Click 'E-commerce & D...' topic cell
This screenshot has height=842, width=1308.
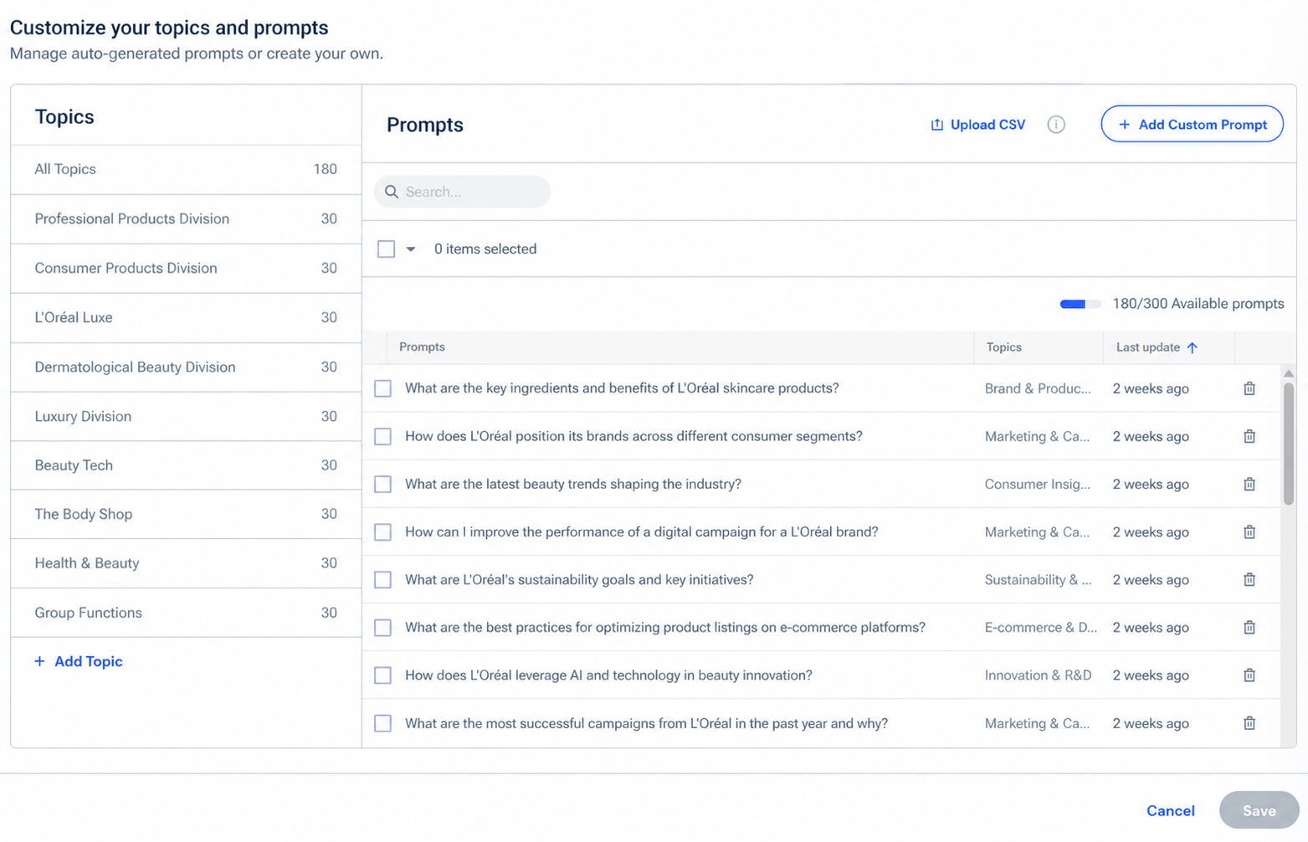[1040, 627]
